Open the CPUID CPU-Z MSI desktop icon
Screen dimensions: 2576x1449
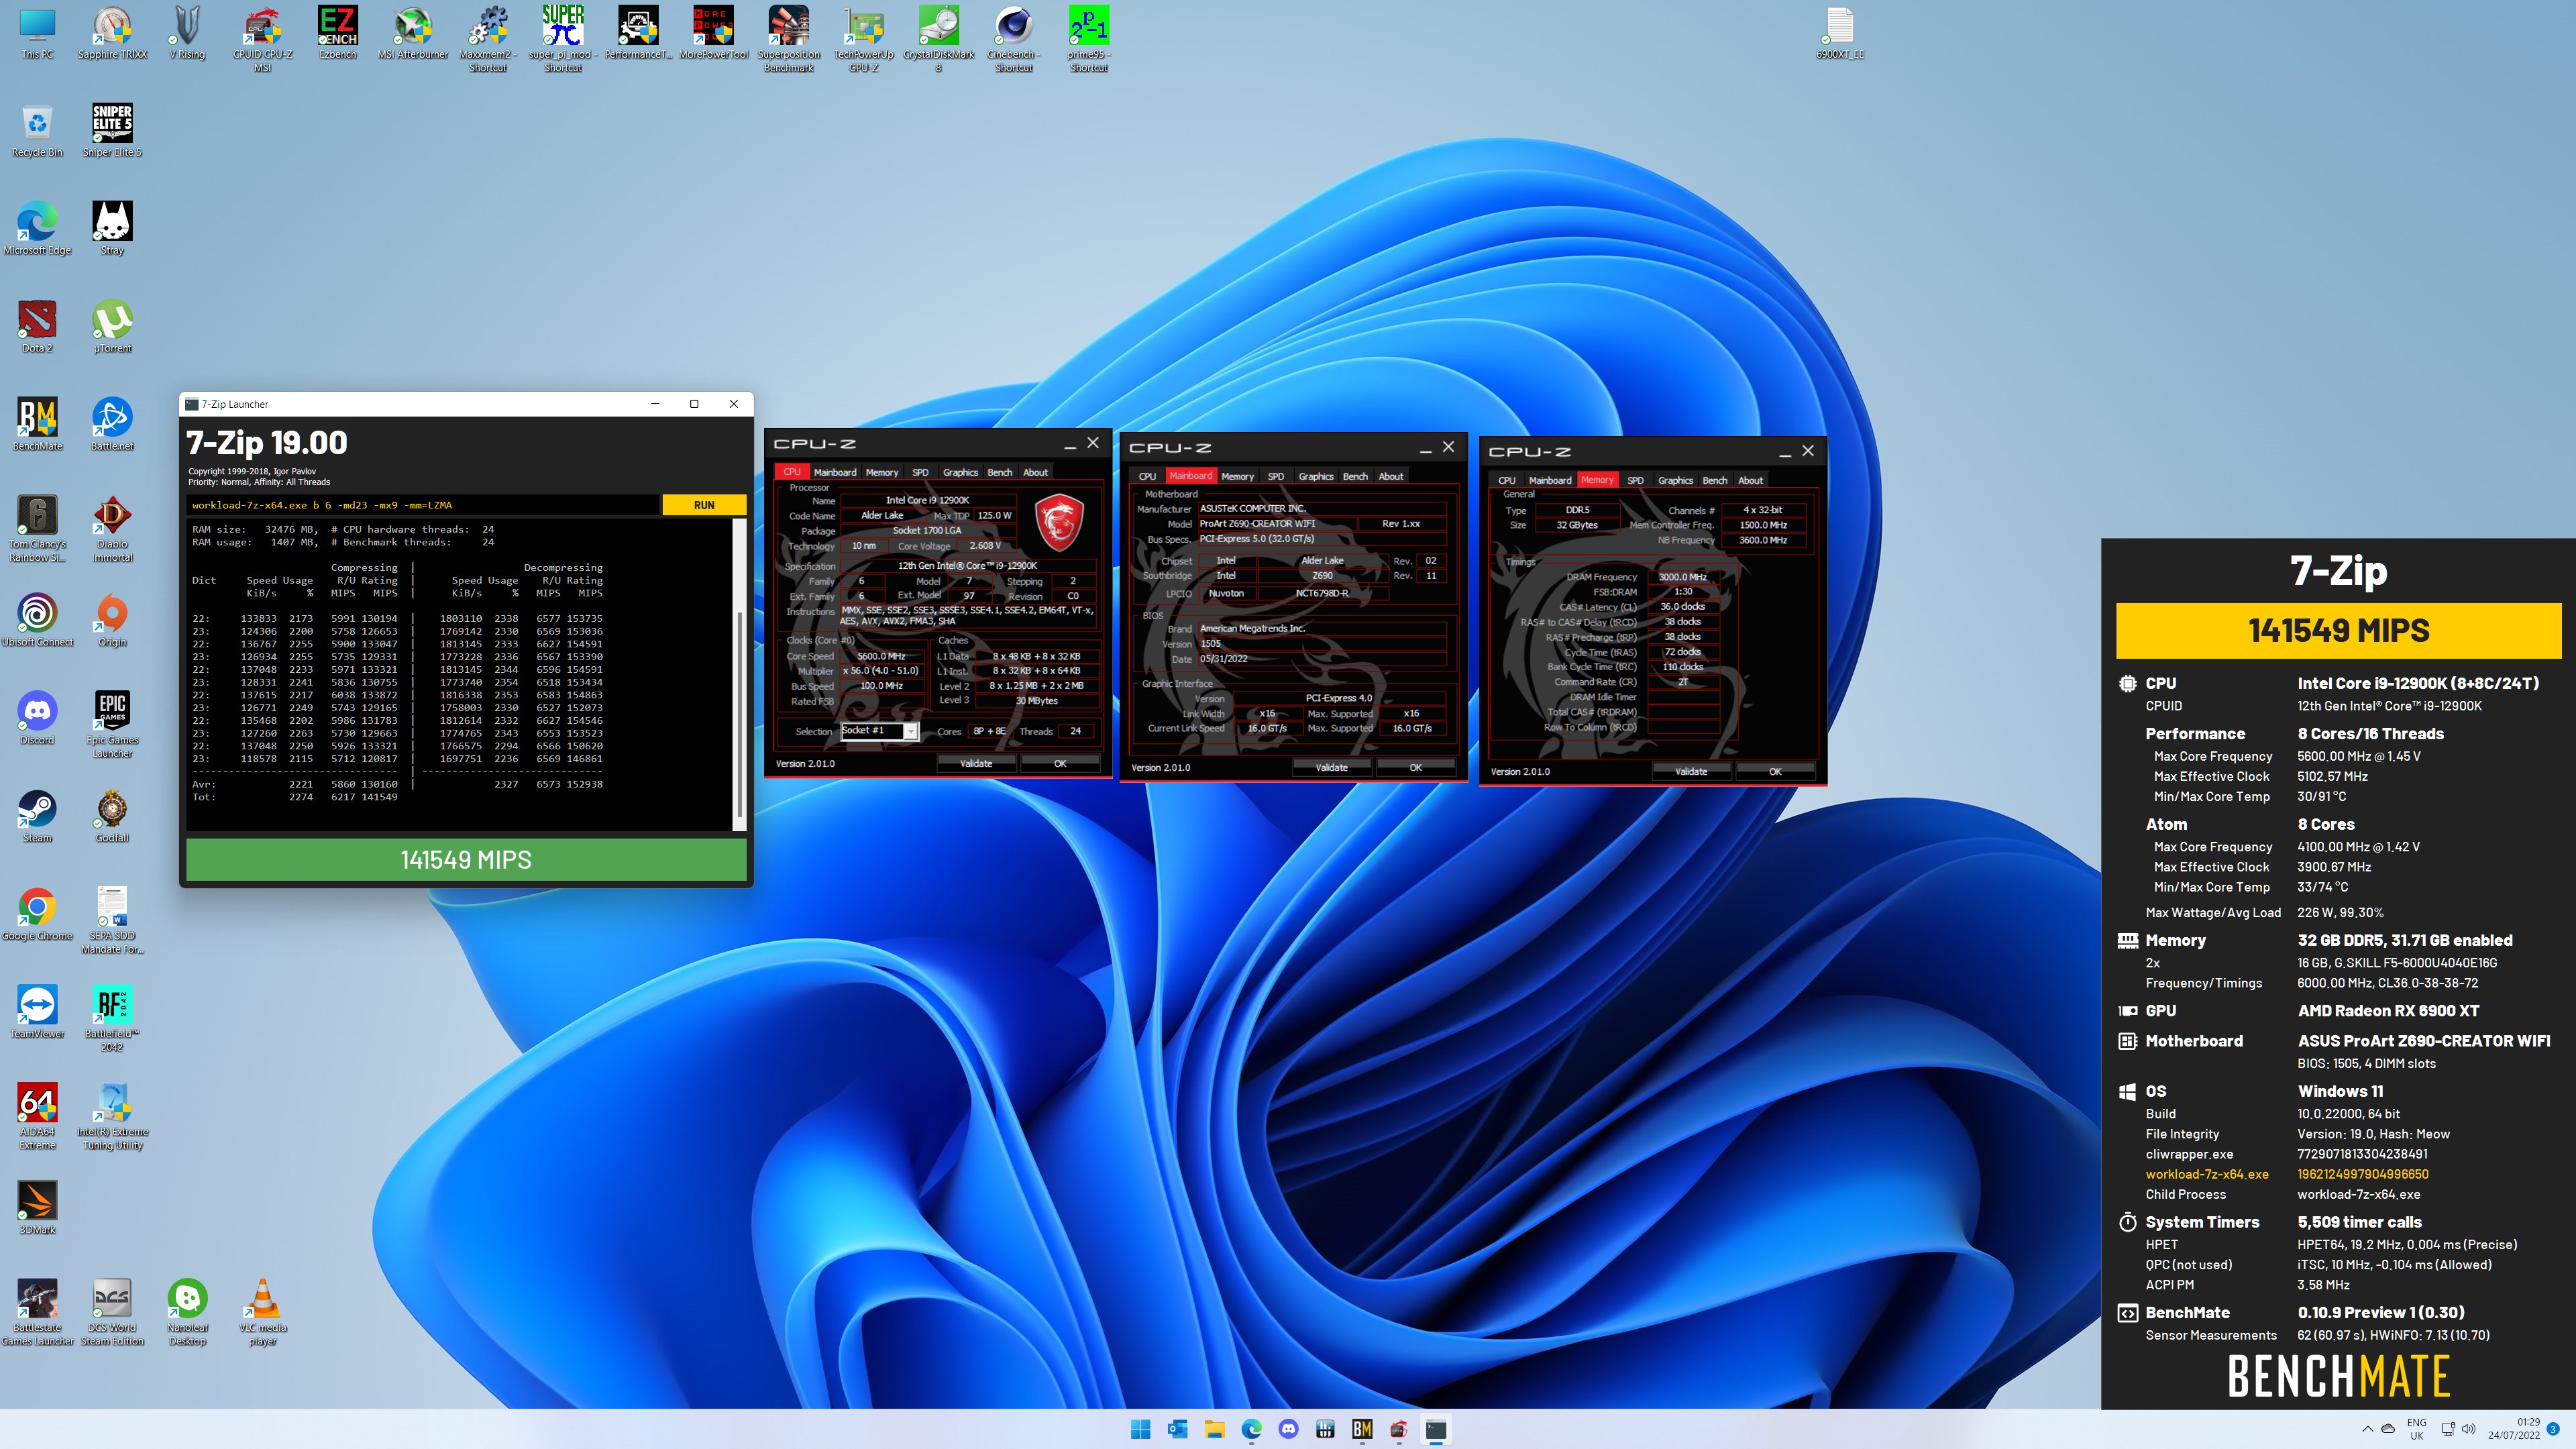263,38
